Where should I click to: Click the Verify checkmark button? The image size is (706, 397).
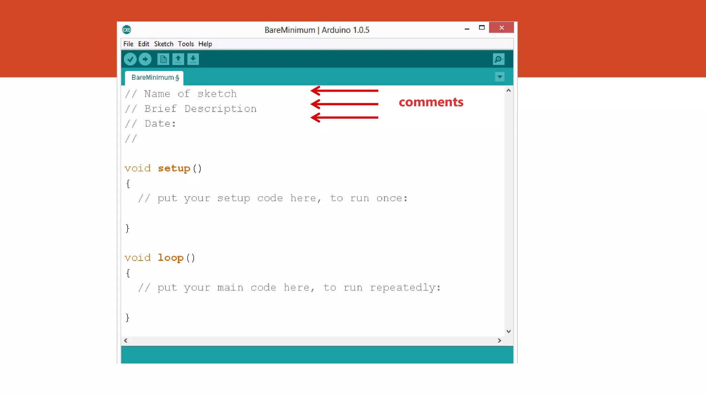[130, 59]
